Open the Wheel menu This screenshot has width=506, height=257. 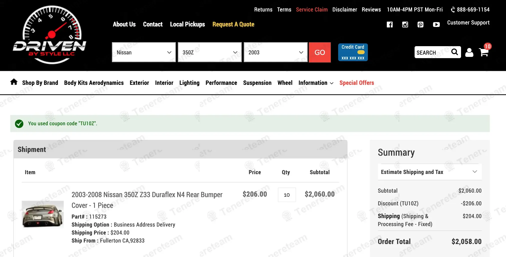click(285, 83)
